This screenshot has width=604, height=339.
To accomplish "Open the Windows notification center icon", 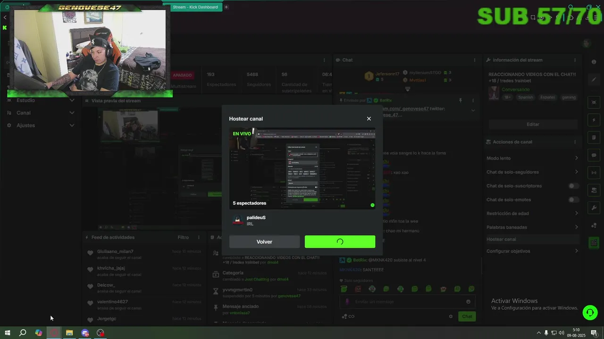I will coord(594,333).
